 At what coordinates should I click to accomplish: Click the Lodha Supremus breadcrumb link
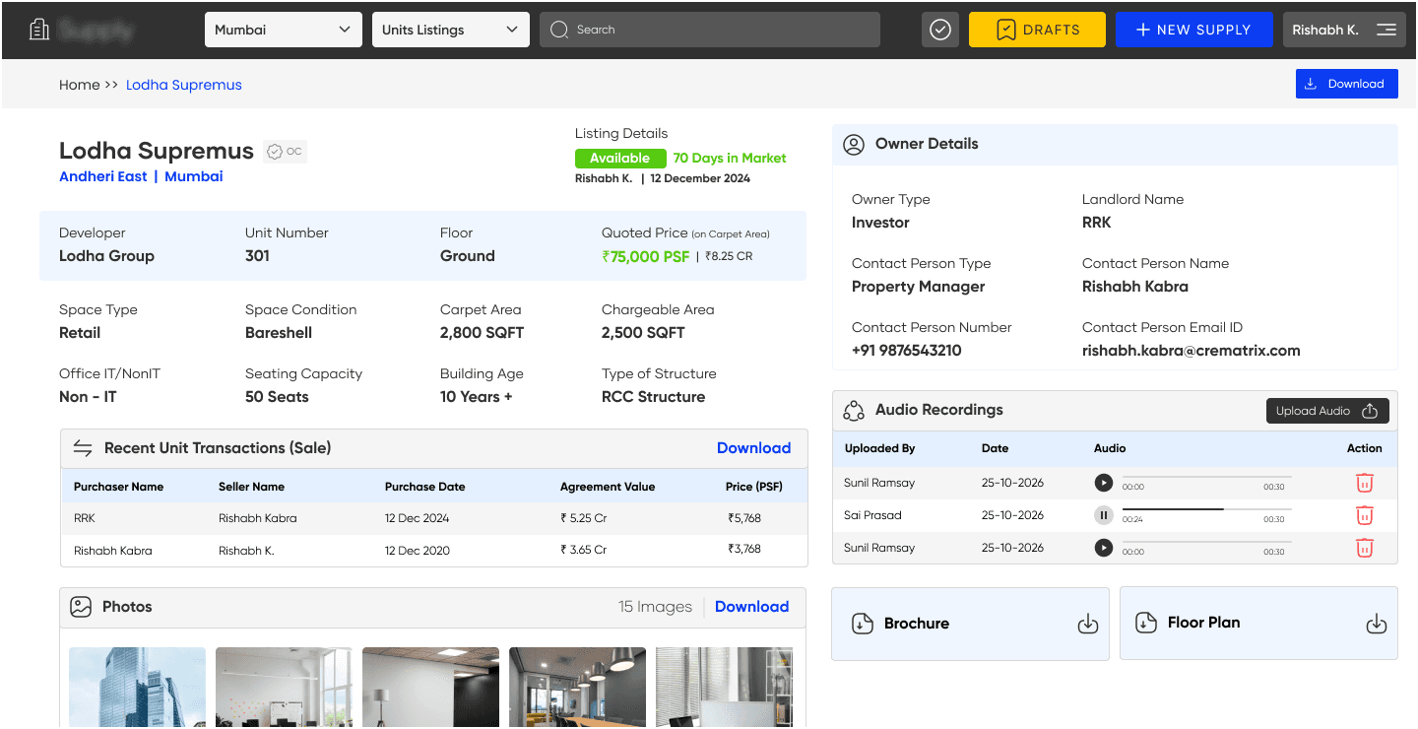[184, 85]
